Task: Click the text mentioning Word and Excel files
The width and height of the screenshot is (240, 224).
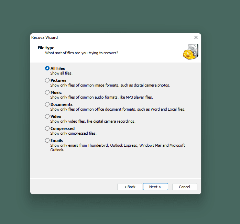Action: (x=118, y=109)
